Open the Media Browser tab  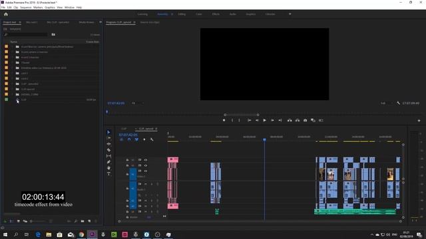(87, 22)
